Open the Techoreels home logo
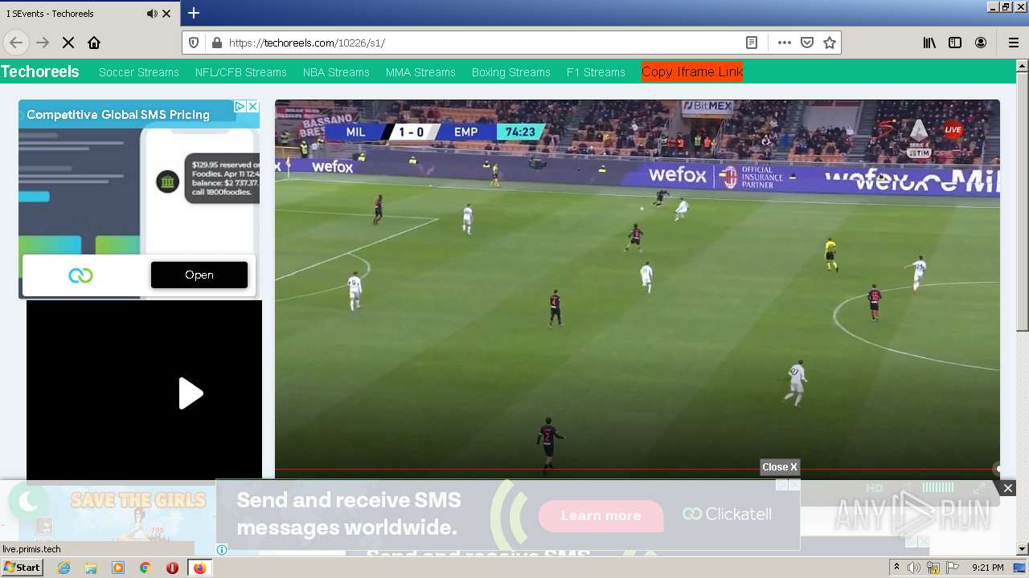The width and height of the screenshot is (1029, 578). click(40, 71)
